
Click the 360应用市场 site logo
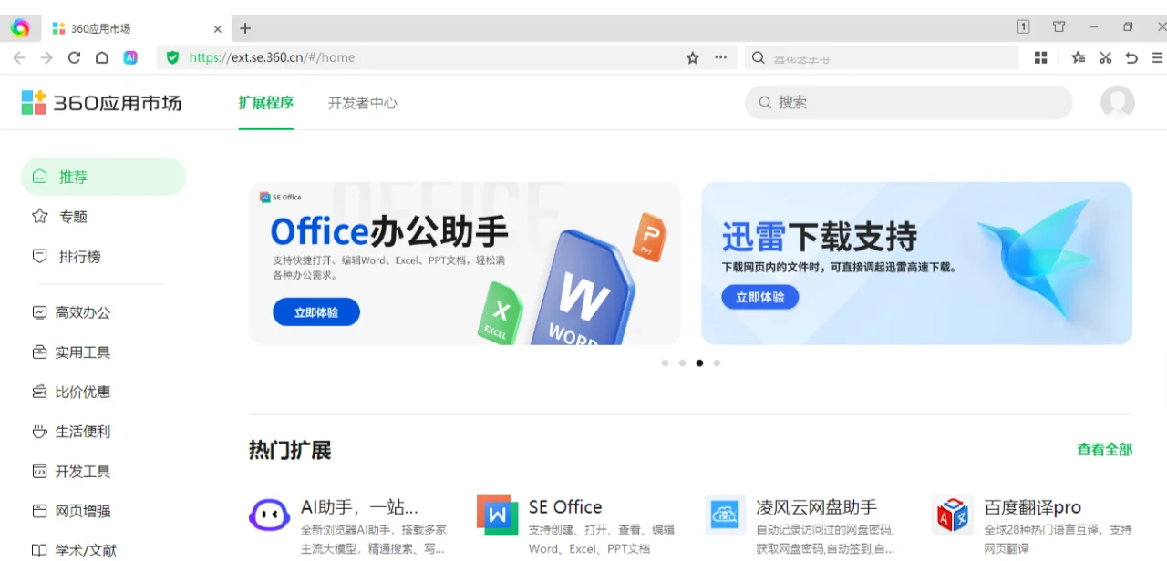pos(101,103)
